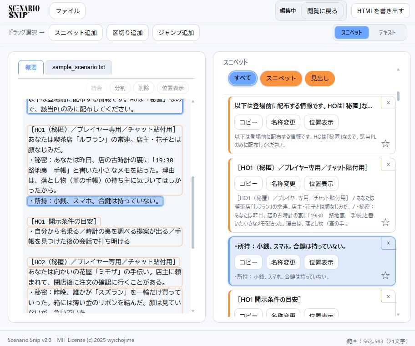Select the ・自分から名乗る block in the editor
The image size is (415, 346).
click(105, 236)
